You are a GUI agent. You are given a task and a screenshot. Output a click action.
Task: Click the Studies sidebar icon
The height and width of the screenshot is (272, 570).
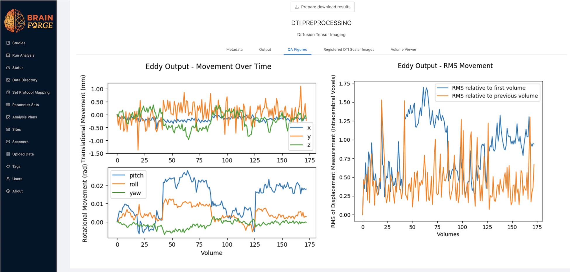[8, 43]
